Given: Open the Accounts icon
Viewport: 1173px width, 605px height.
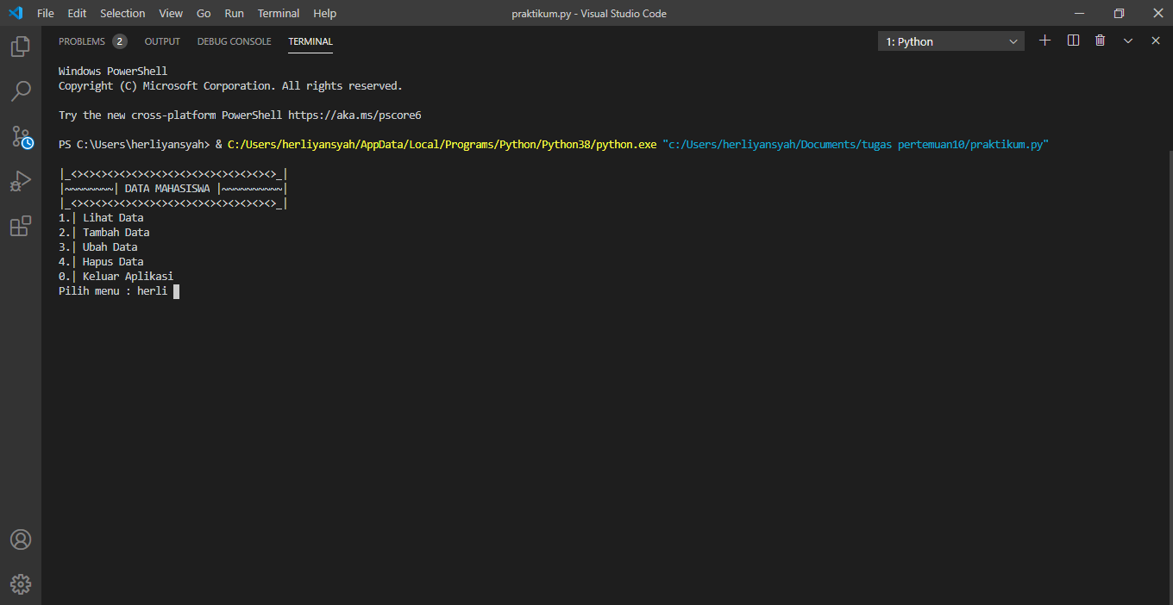Looking at the screenshot, I should click(x=21, y=540).
